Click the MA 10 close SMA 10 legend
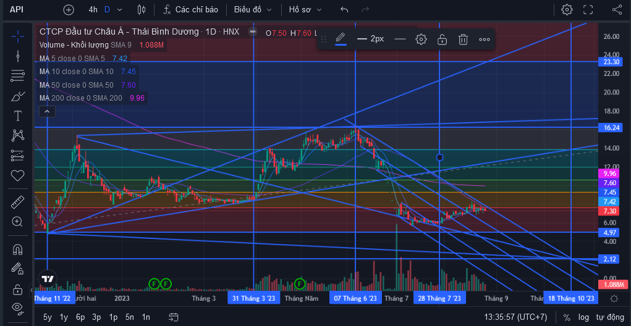The height and width of the screenshot is (326, 631). [x=87, y=72]
